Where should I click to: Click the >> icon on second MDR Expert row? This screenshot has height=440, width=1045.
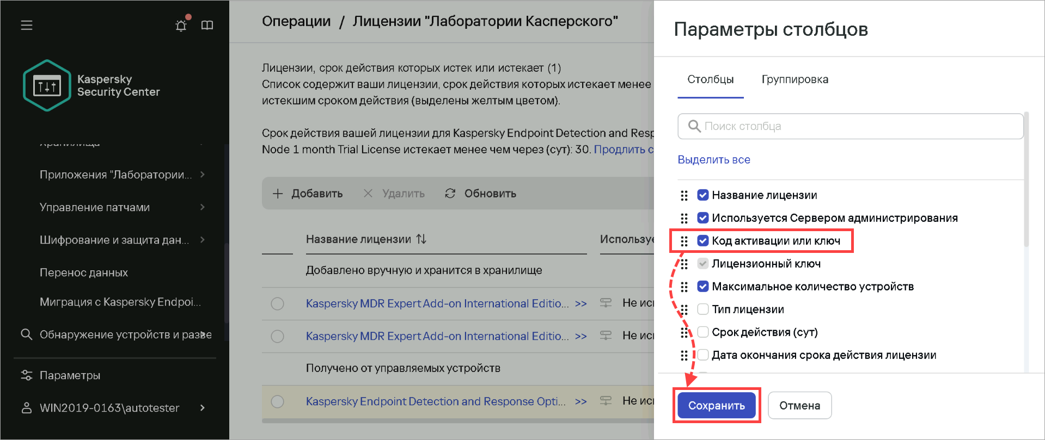pyautogui.click(x=581, y=336)
